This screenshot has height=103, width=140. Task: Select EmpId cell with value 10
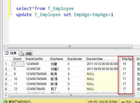coord(16,79)
